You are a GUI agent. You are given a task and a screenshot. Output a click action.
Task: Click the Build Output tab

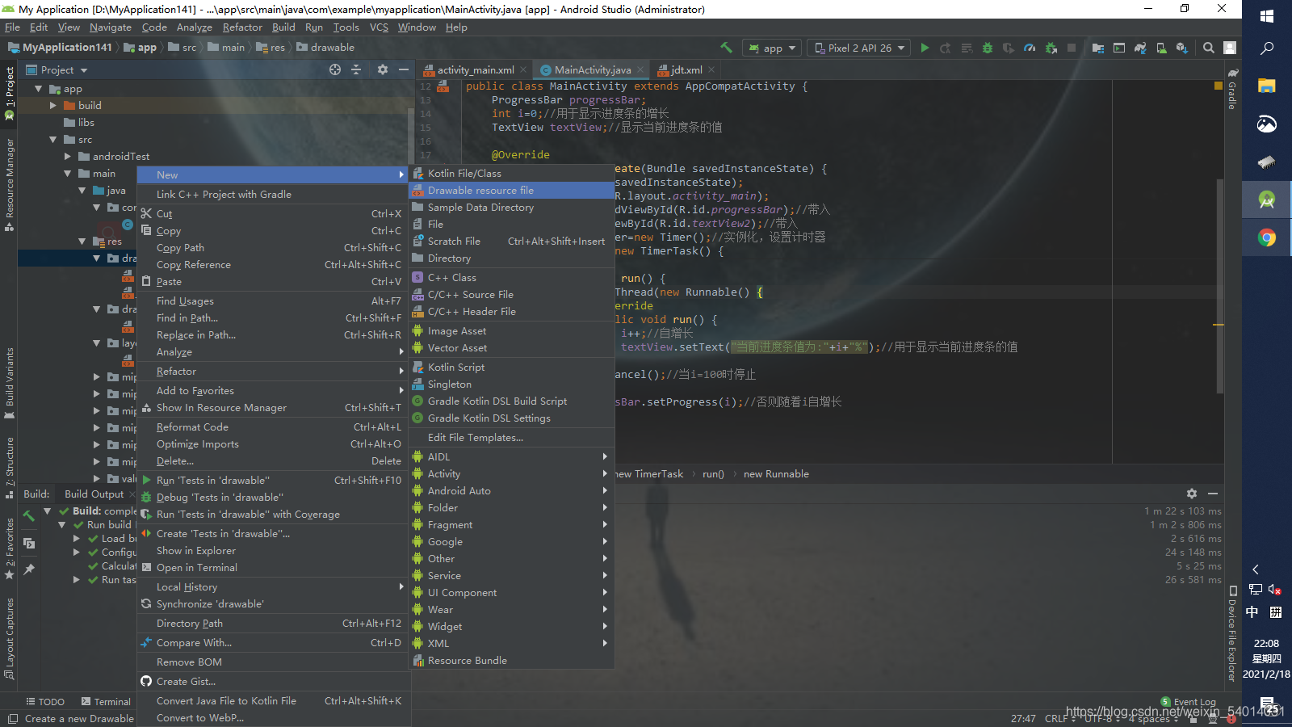(94, 494)
